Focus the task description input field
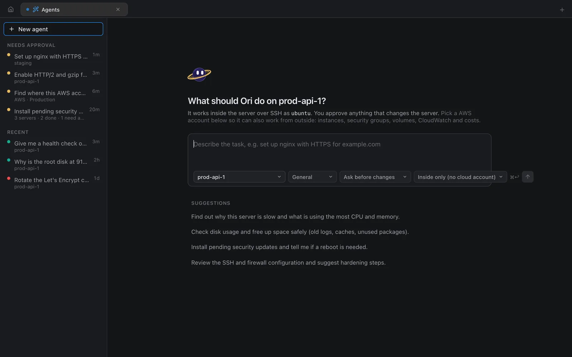 pos(339,152)
